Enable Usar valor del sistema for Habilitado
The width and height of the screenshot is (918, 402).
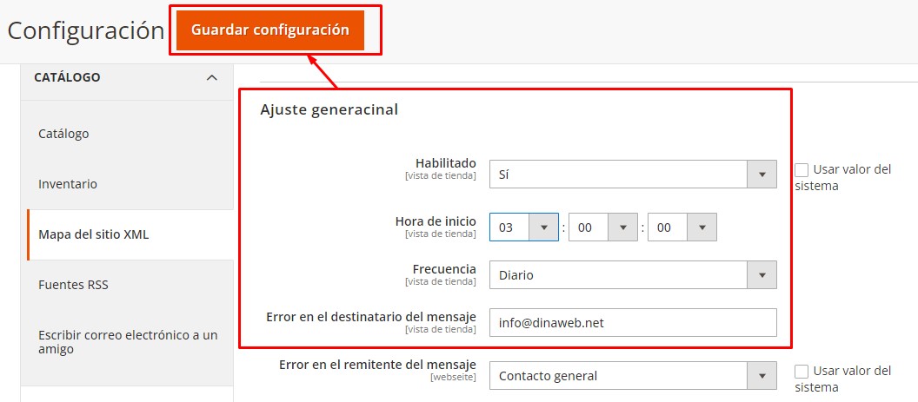click(802, 169)
